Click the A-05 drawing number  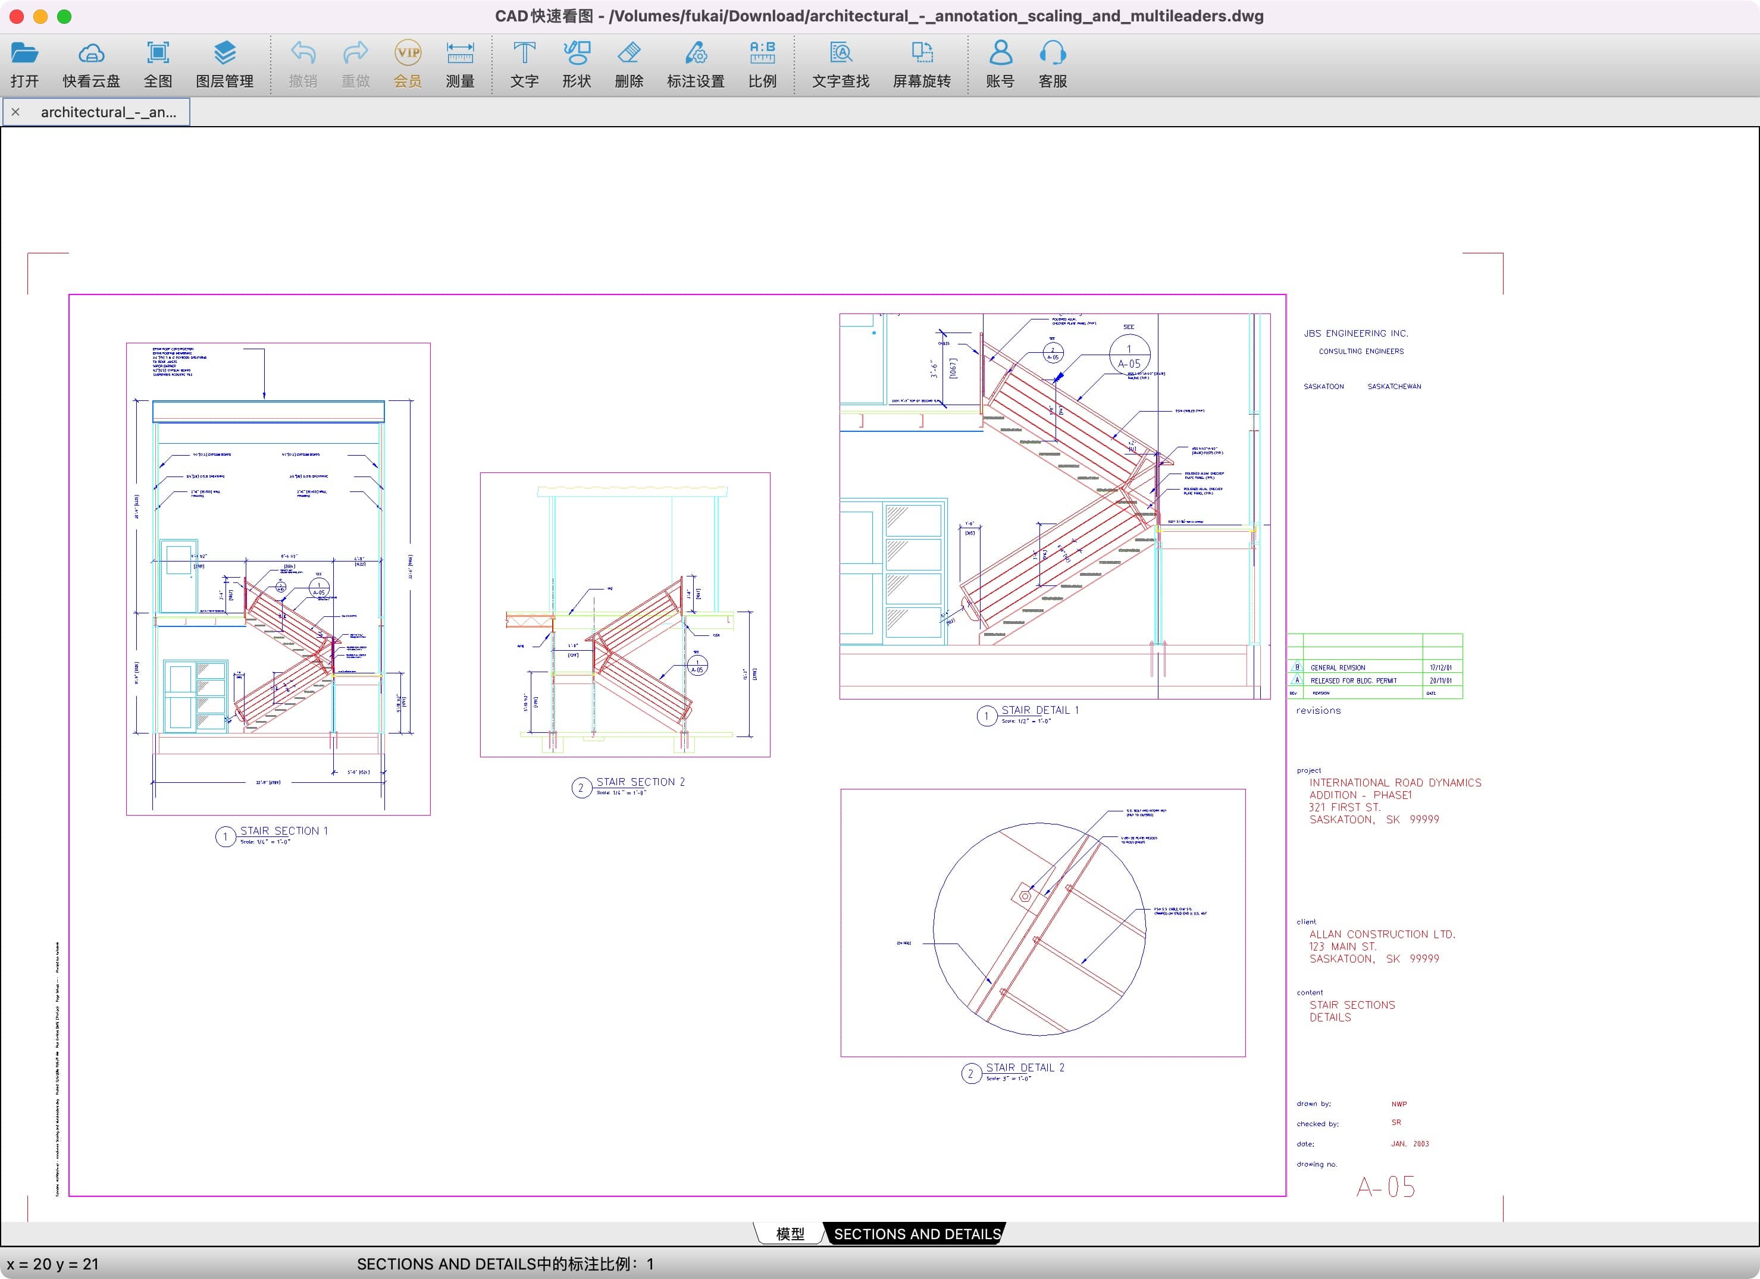click(1386, 1187)
